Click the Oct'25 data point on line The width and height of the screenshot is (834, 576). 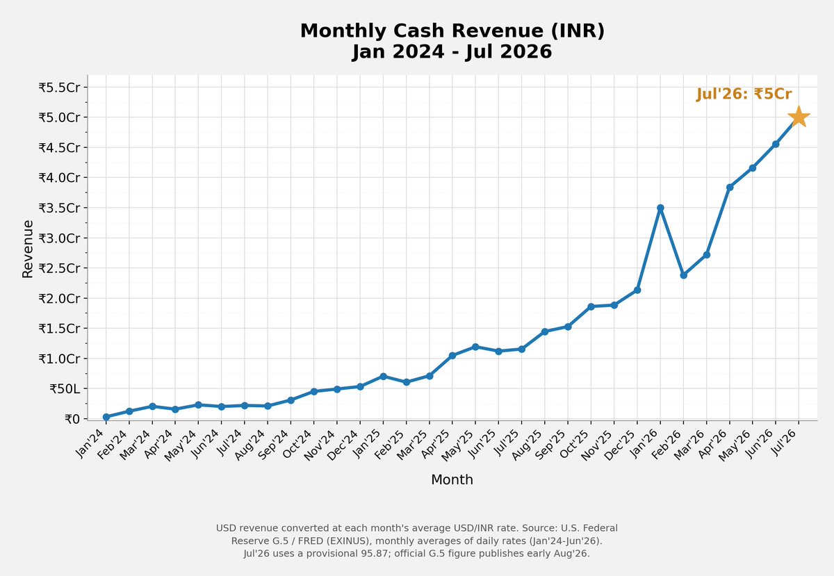click(591, 306)
